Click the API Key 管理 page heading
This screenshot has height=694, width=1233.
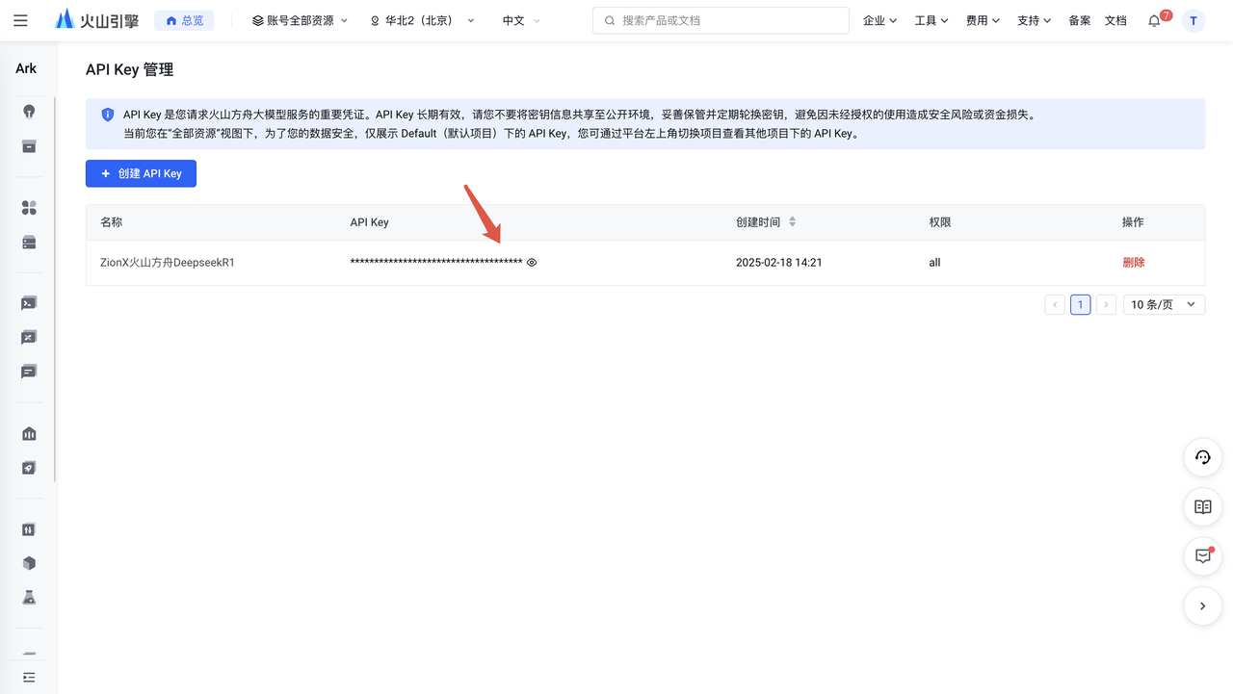pos(129,69)
